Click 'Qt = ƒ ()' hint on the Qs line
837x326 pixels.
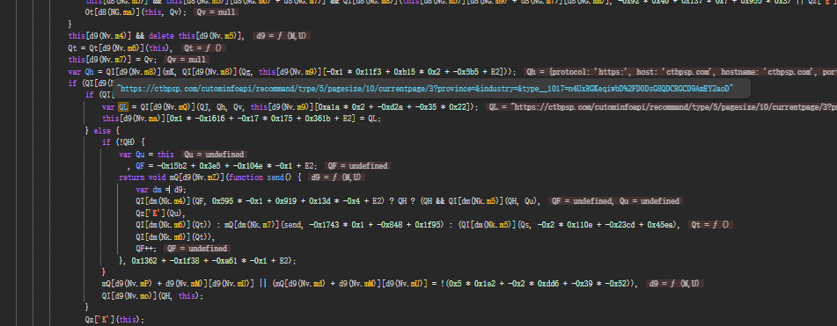point(710,225)
